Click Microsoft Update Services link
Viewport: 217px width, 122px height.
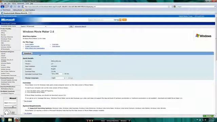9,80
